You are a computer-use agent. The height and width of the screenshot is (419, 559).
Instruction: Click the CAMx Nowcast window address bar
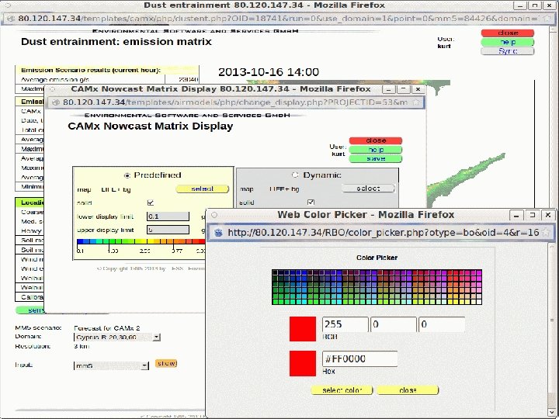(x=235, y=102)
